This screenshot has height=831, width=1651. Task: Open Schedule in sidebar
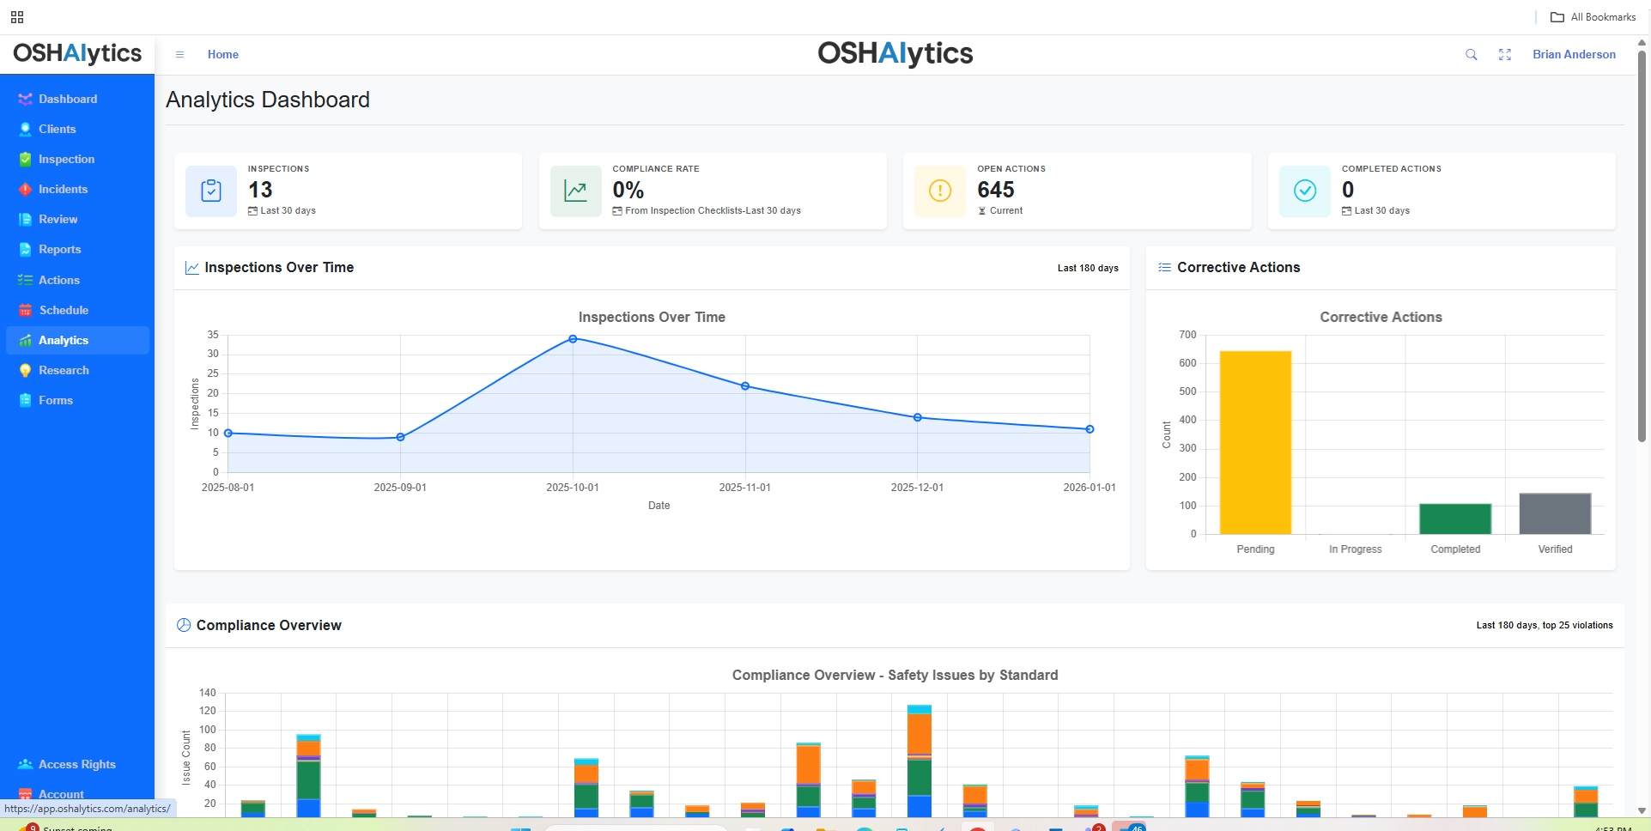pos(64,311)
